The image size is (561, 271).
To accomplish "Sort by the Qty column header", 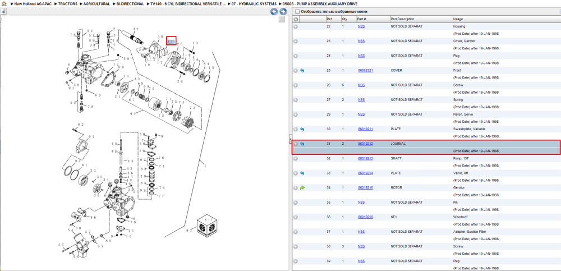I will point(348,19).
